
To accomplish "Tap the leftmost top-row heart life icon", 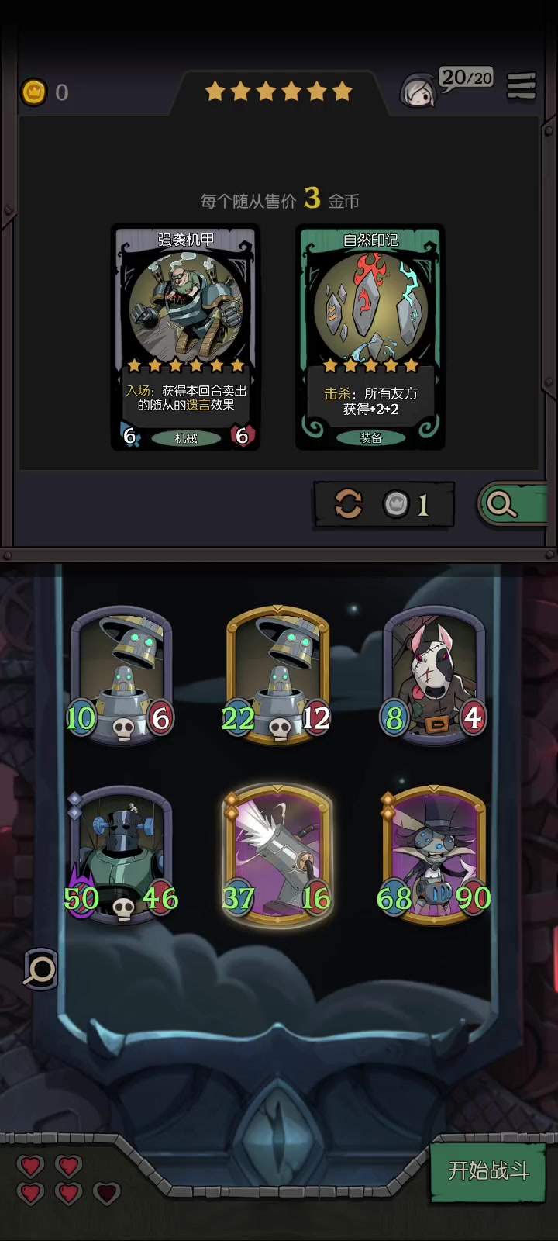I will point(31,1165).
